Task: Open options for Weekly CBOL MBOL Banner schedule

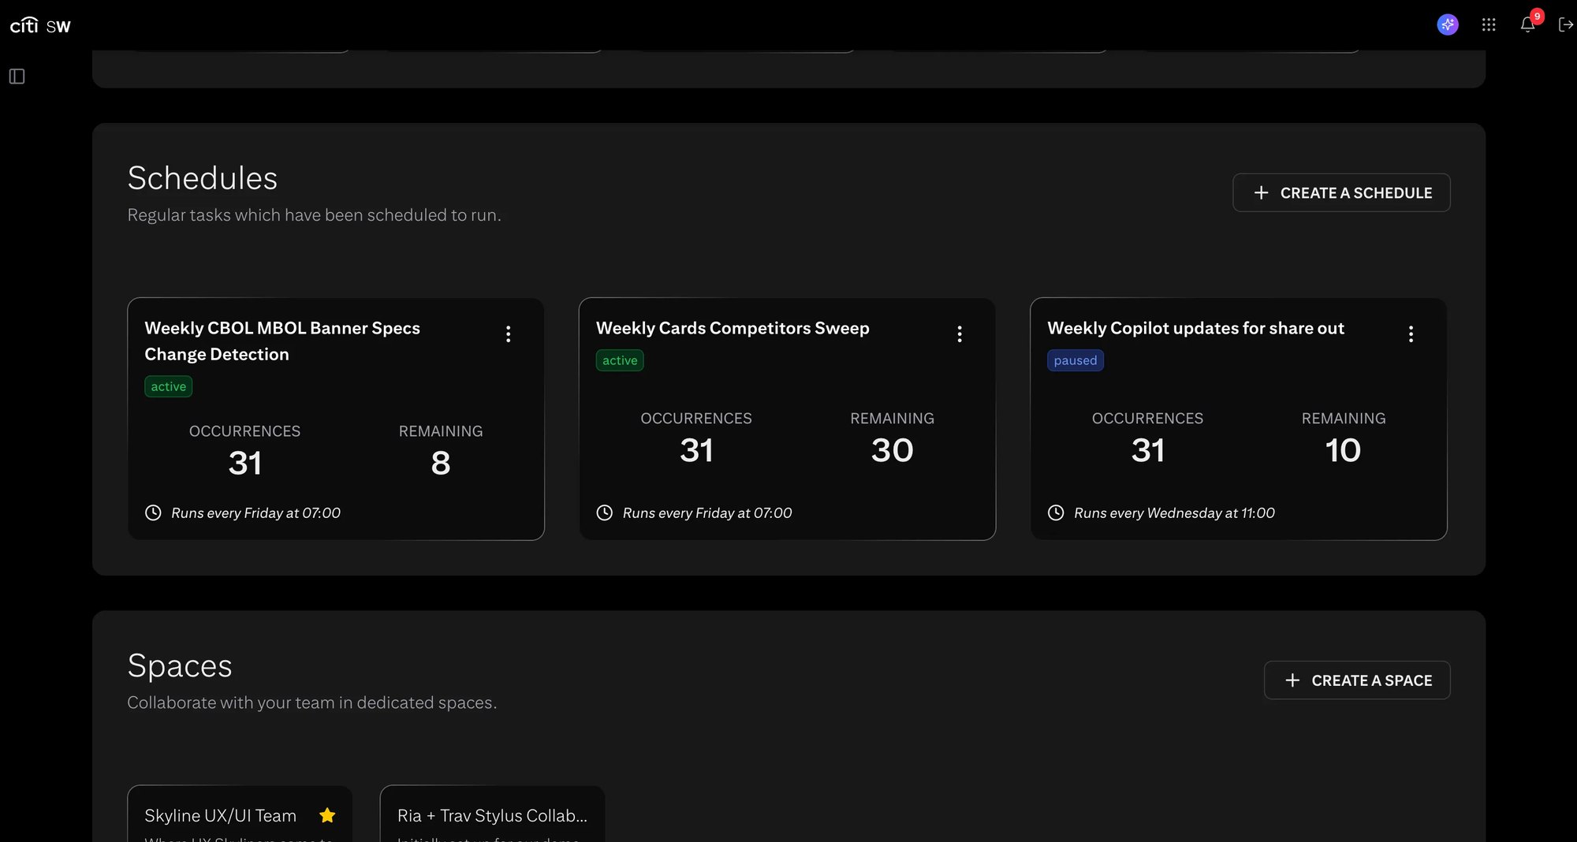Action: click(x=509, y=334)
